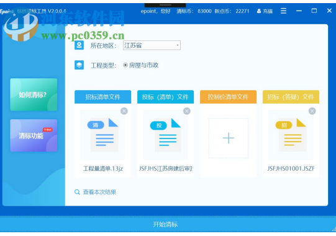Select the 招标清单文件 header
This screenshot has height=236, width=336.
(x=103, y=97)
